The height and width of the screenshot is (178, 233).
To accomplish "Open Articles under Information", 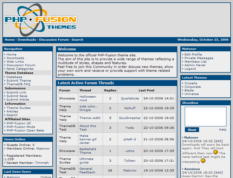I will click(x=12, y=111).
